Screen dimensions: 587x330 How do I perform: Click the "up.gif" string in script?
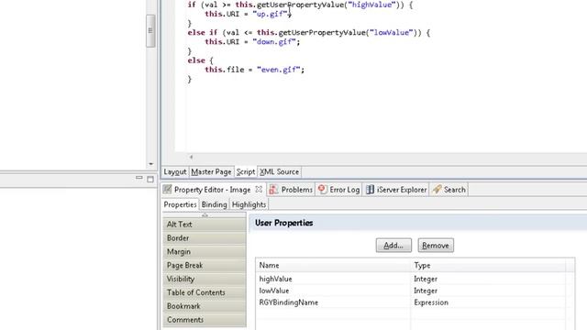270,14
